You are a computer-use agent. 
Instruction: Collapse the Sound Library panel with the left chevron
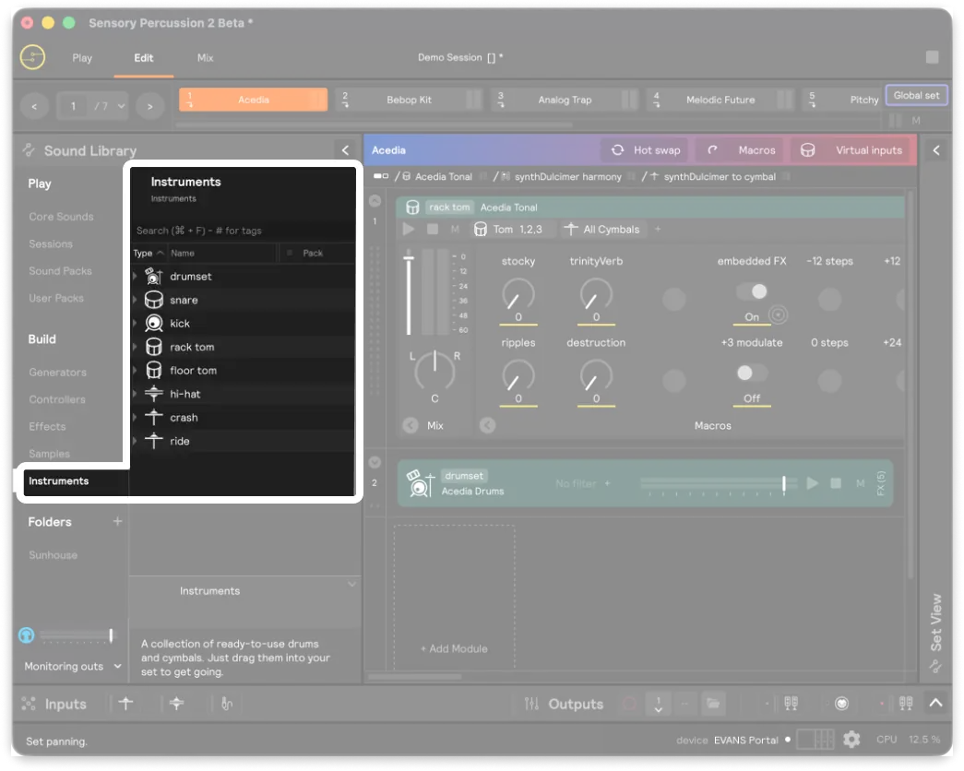click(x=345, y=149)
